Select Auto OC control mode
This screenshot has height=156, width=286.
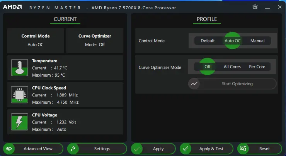tap(233, 41)
